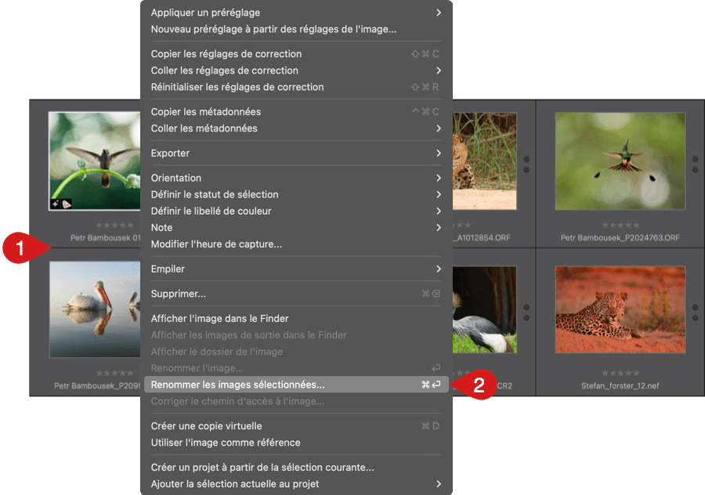Set star rating under the pelican thumbnail
Viewport: 705px width, 495px height.
(114, 373)
